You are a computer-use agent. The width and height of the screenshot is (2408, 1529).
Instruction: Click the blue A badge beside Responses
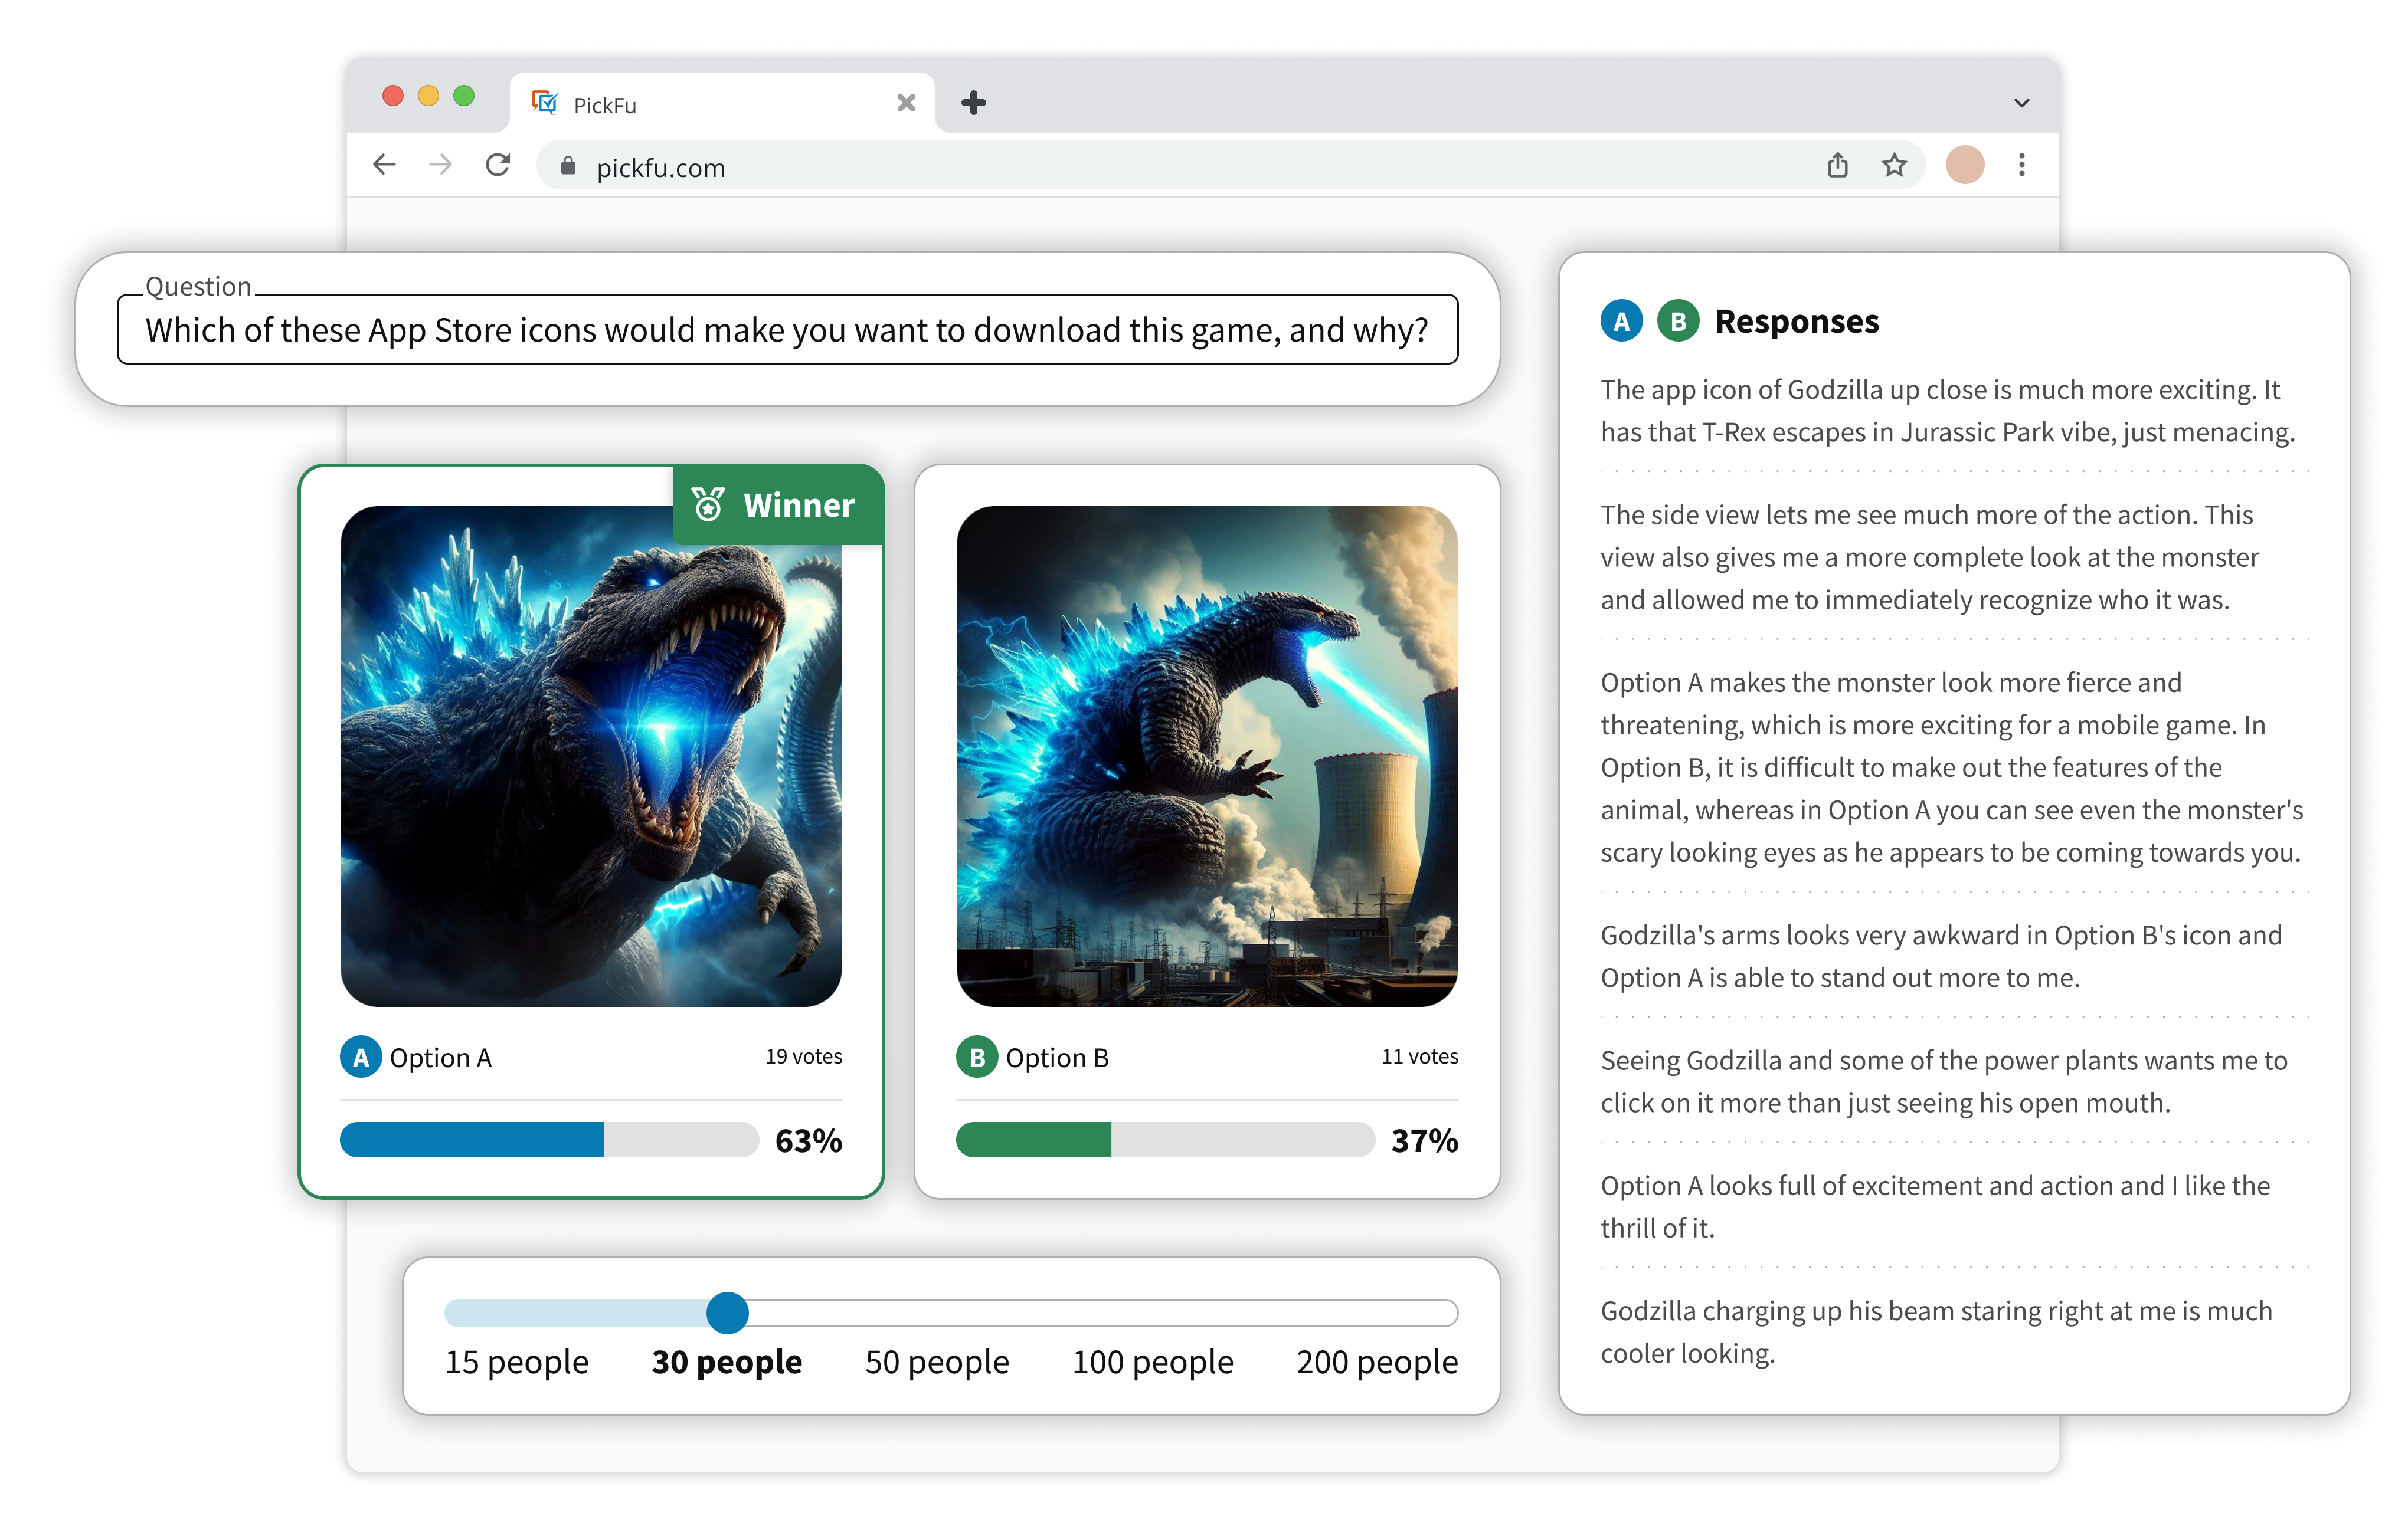tap(1621, 322)
